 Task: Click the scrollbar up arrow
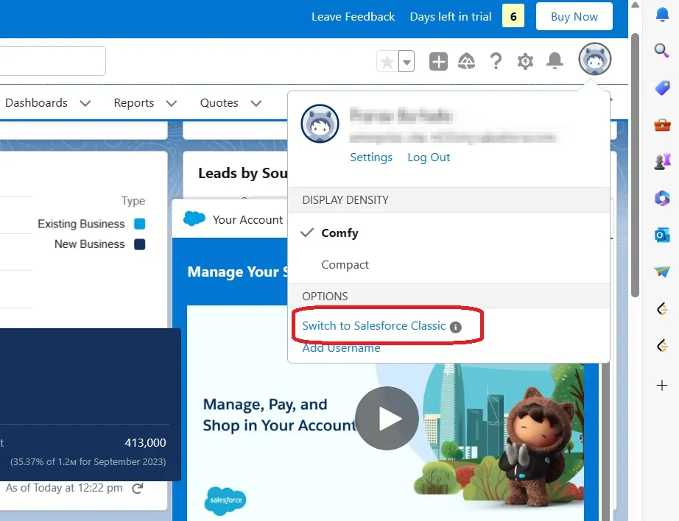click(x=635, y=4)
